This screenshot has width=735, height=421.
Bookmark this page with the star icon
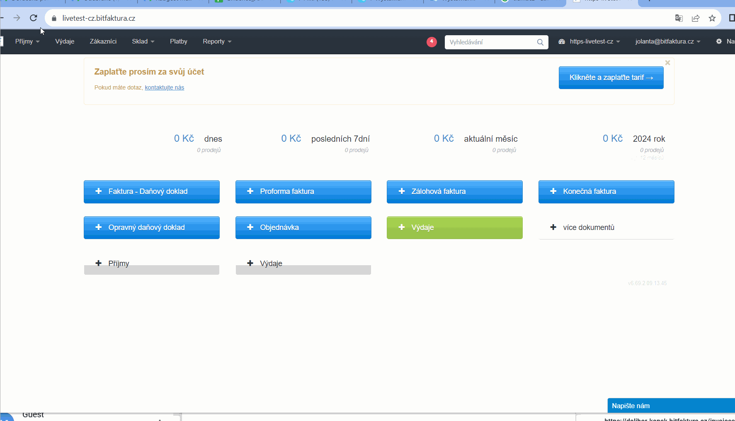click(712, 18)
